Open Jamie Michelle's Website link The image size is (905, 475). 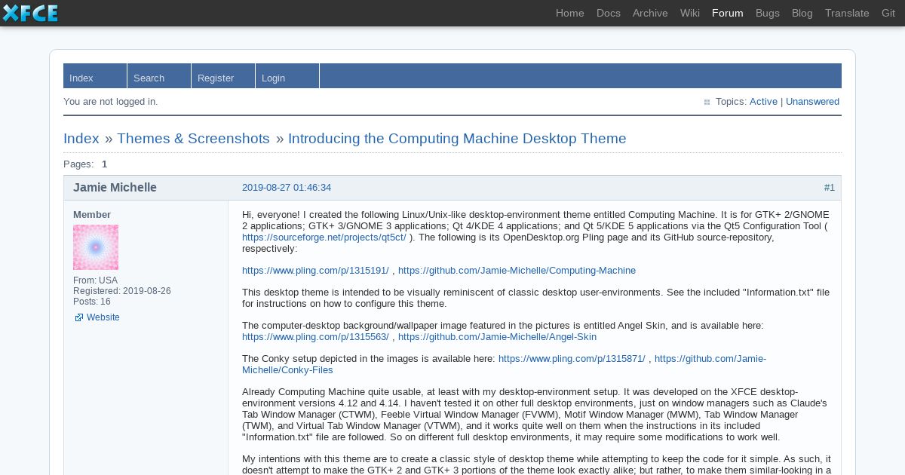point(103,317)
